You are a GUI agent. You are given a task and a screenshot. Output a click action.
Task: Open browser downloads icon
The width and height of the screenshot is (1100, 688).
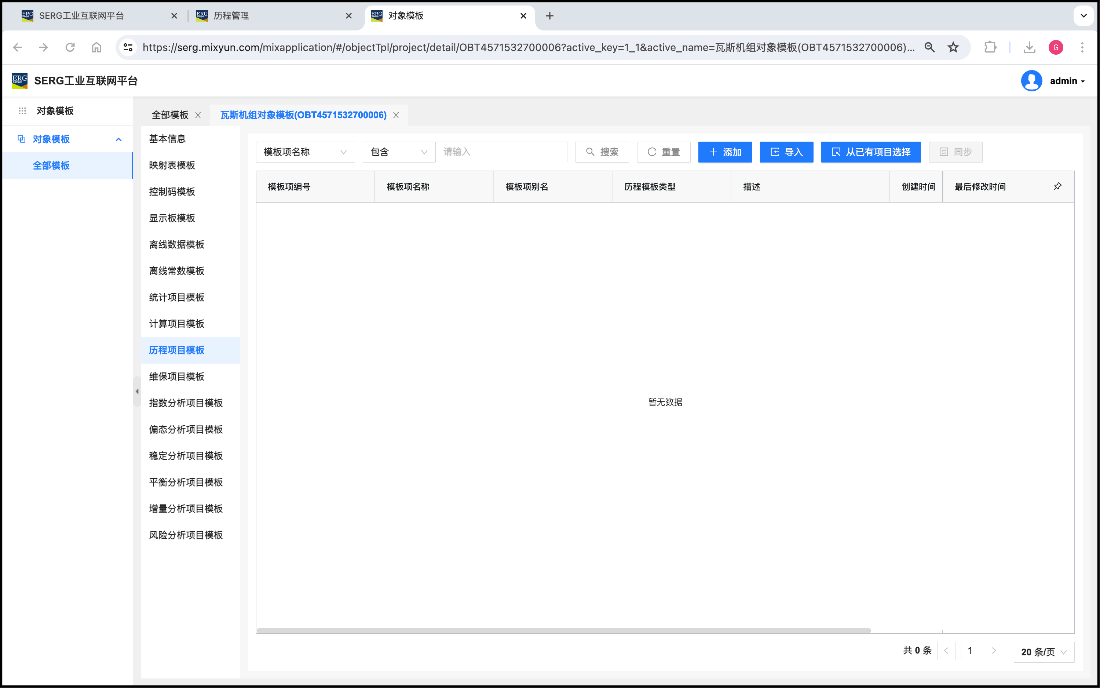point(1029,47)
